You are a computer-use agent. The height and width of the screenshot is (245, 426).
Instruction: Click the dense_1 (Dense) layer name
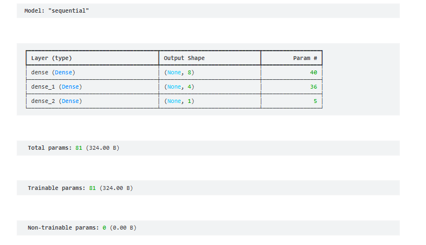pos(56,86)
